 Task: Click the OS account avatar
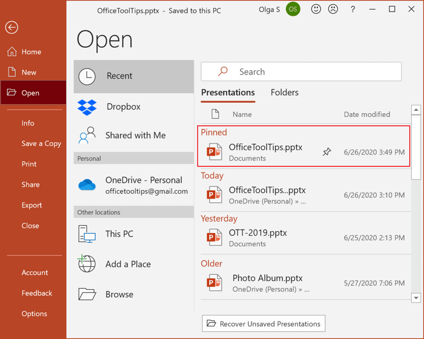[x=293, y=9]
